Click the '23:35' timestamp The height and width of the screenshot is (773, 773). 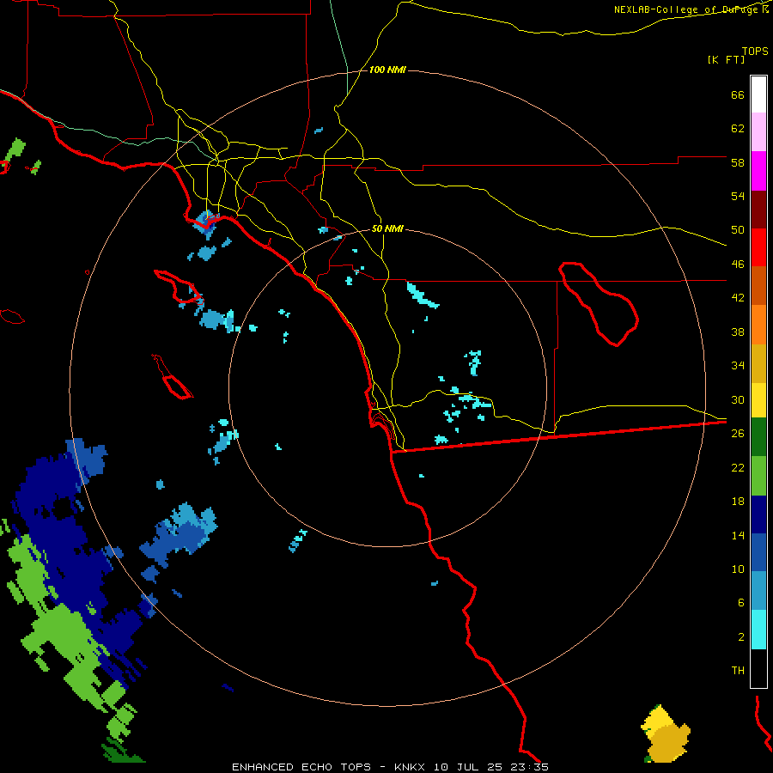[530, 767]
